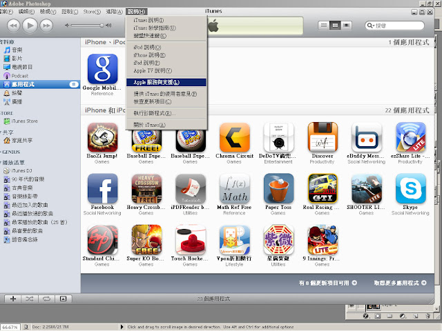Choose iTunes 說明 from the help menu
This screenshot has width=442, height=331.
tap(166, 20)
